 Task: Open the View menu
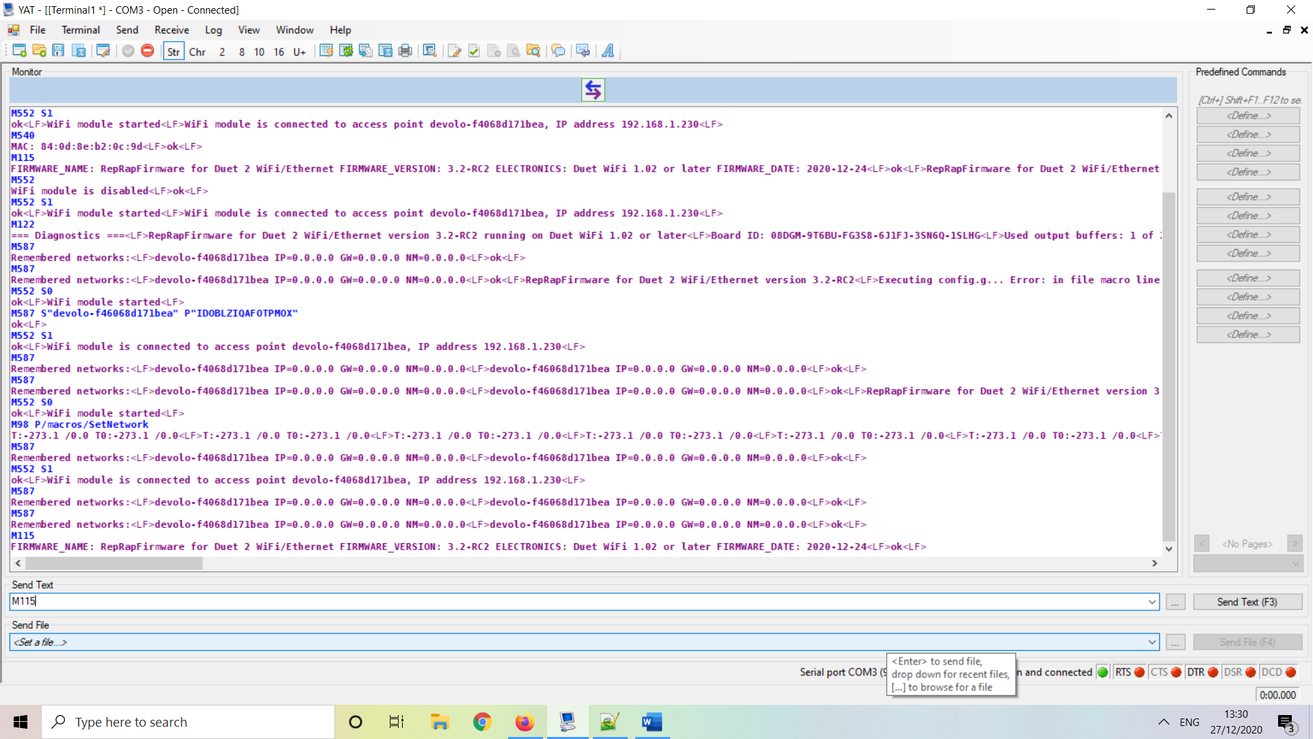(249, 30)
